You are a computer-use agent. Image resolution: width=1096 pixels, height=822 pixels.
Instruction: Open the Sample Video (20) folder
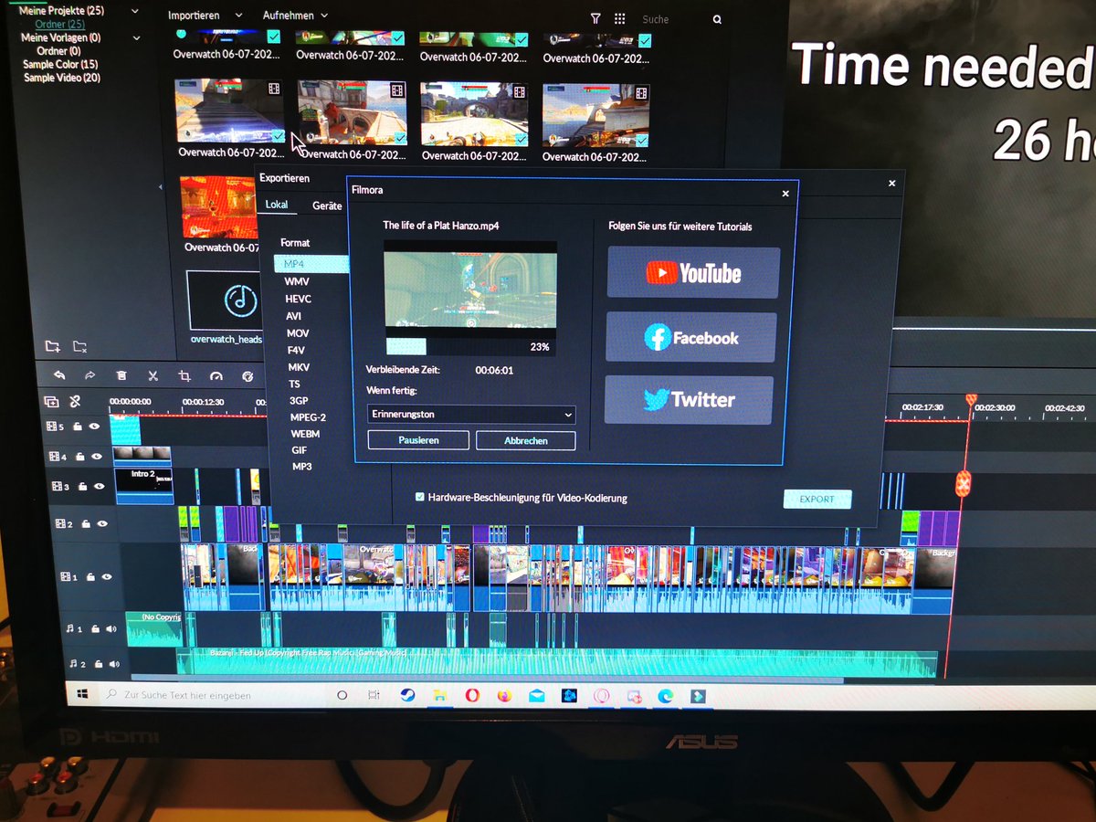pos(62,78)
